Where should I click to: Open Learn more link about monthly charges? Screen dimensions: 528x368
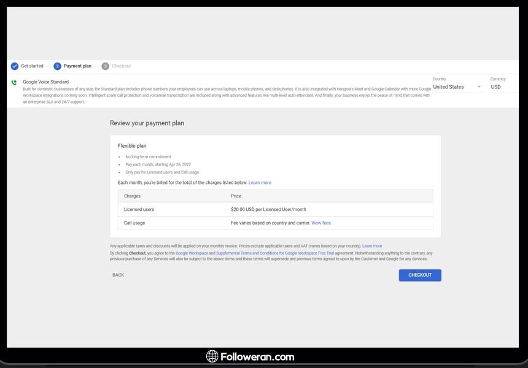pyautogui.click(x=260, y=183)
